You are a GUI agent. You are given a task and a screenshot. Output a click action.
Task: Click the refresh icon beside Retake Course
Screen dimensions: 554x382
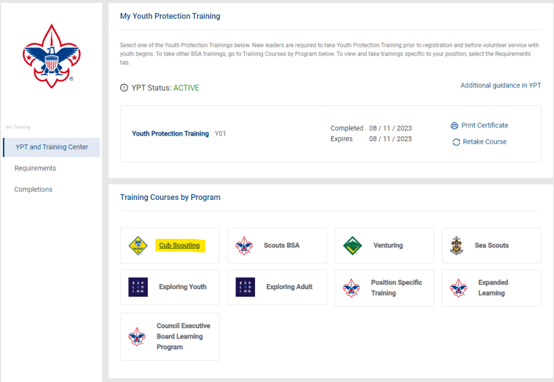click(x=456, y=142)
